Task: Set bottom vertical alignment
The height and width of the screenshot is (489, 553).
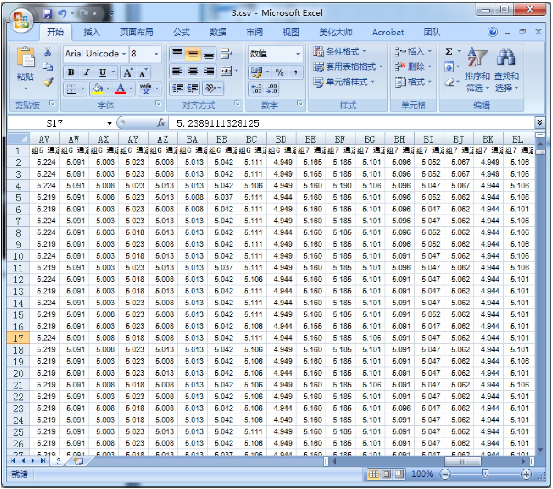Action: pos(209,54)
